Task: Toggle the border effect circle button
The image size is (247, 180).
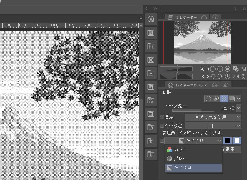Action: tap(208, 99)
